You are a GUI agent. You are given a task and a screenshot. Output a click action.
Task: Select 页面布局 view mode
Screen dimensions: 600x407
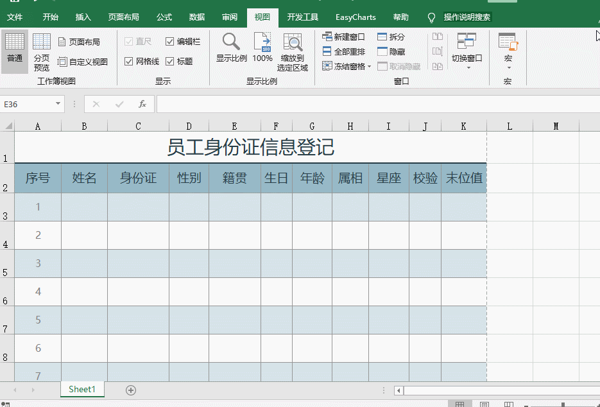point(84,40)
